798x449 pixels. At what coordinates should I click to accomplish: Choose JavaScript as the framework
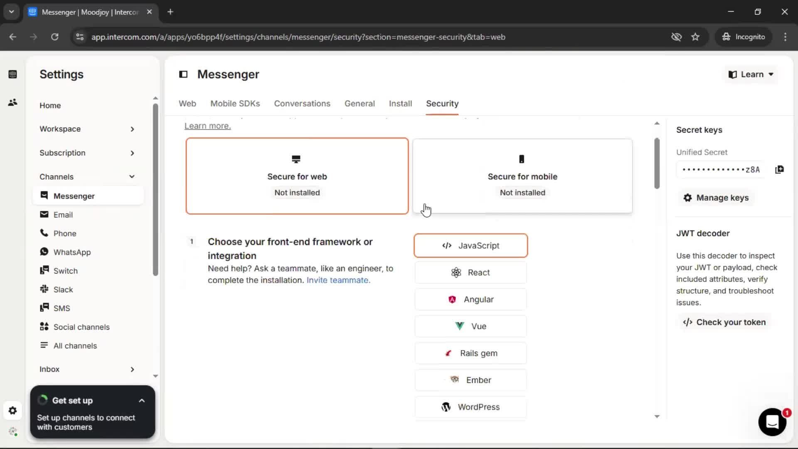click(471, 246)
